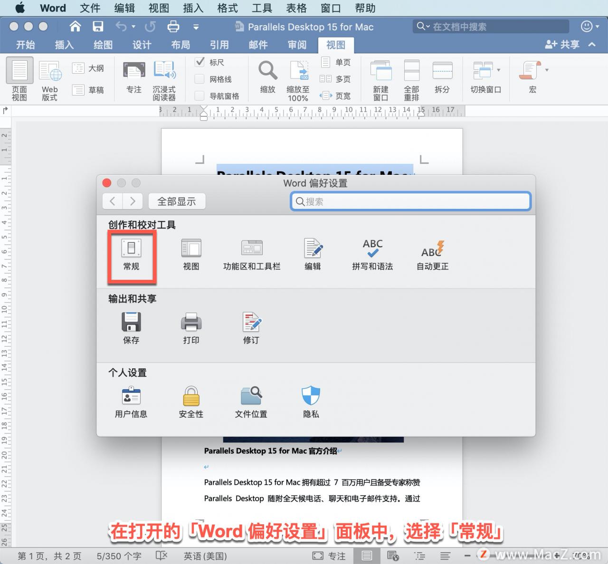Switch to Web Layout (Web版式) view

click(x=50, y=80)
